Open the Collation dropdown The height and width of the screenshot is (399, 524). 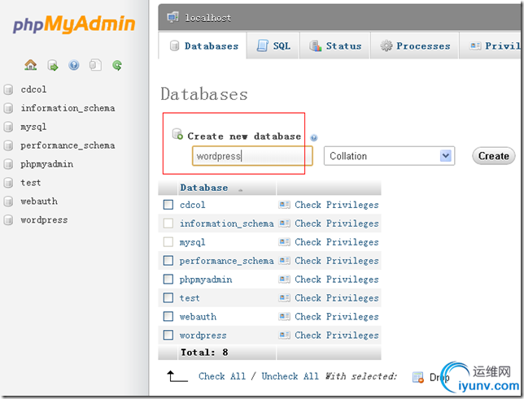pyautogui.click(x=389, y=156)
